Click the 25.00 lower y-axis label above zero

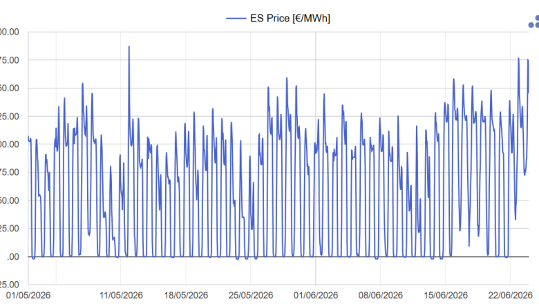point(10,229)
